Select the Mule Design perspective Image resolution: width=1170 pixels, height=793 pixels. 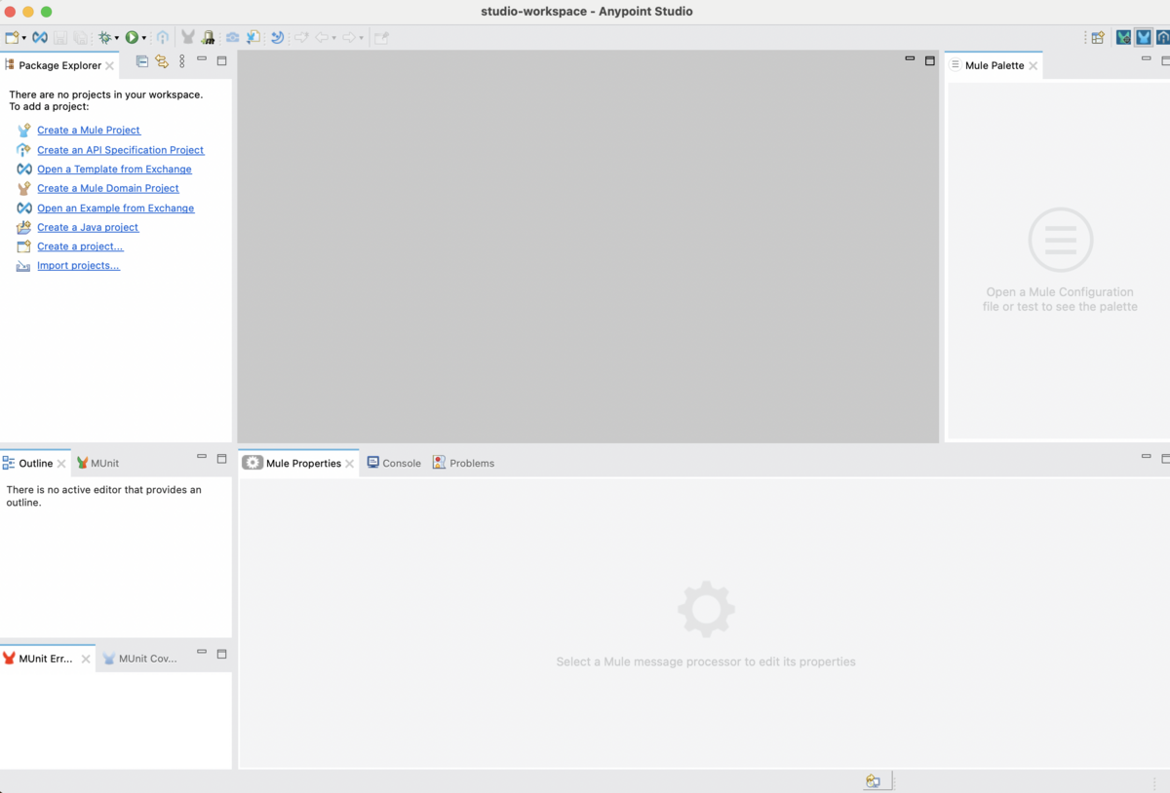pos(1144,38)
